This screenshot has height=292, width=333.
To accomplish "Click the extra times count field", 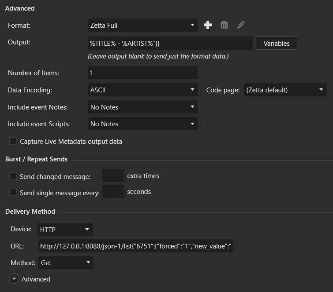I will click(x=113, y=176).
